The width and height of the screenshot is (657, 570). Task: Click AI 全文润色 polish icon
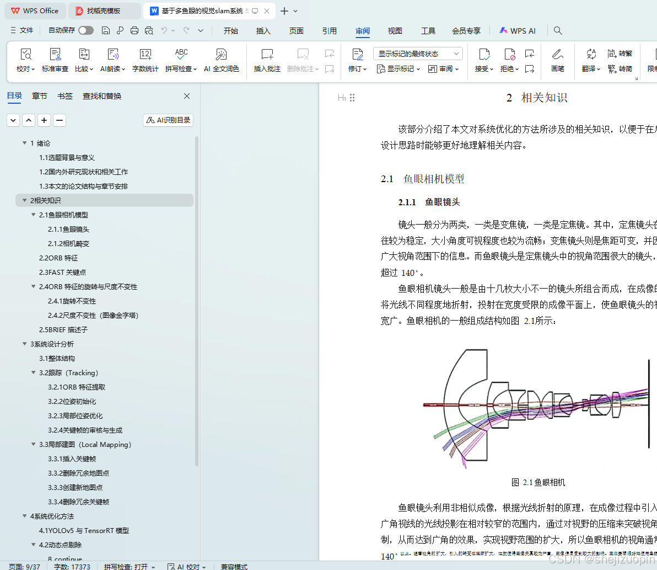point(221,55)
